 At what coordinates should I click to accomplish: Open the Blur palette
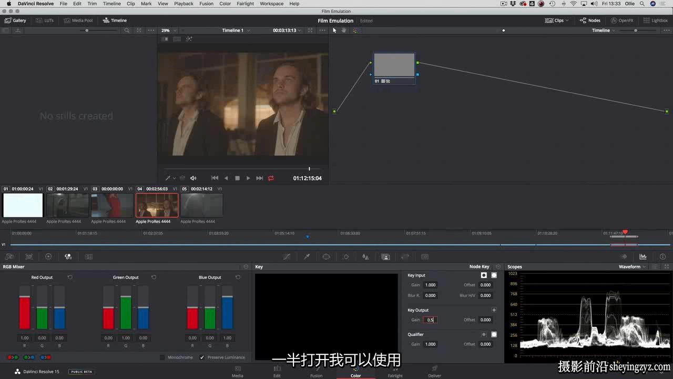click(365, 256)
